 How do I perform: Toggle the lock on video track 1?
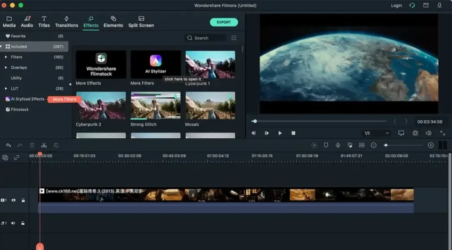click(23, 201)
